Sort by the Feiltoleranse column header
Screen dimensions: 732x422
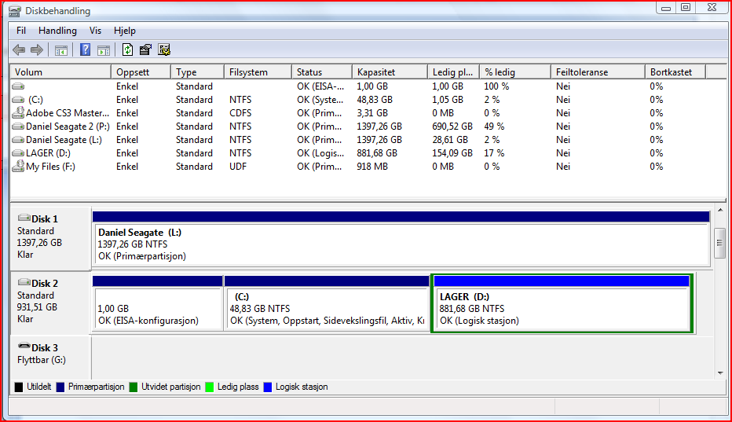coord(598,72)
